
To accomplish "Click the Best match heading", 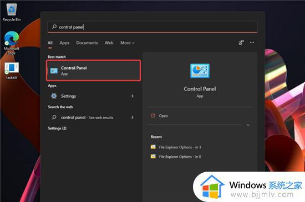I will click(x=57, y=57).
